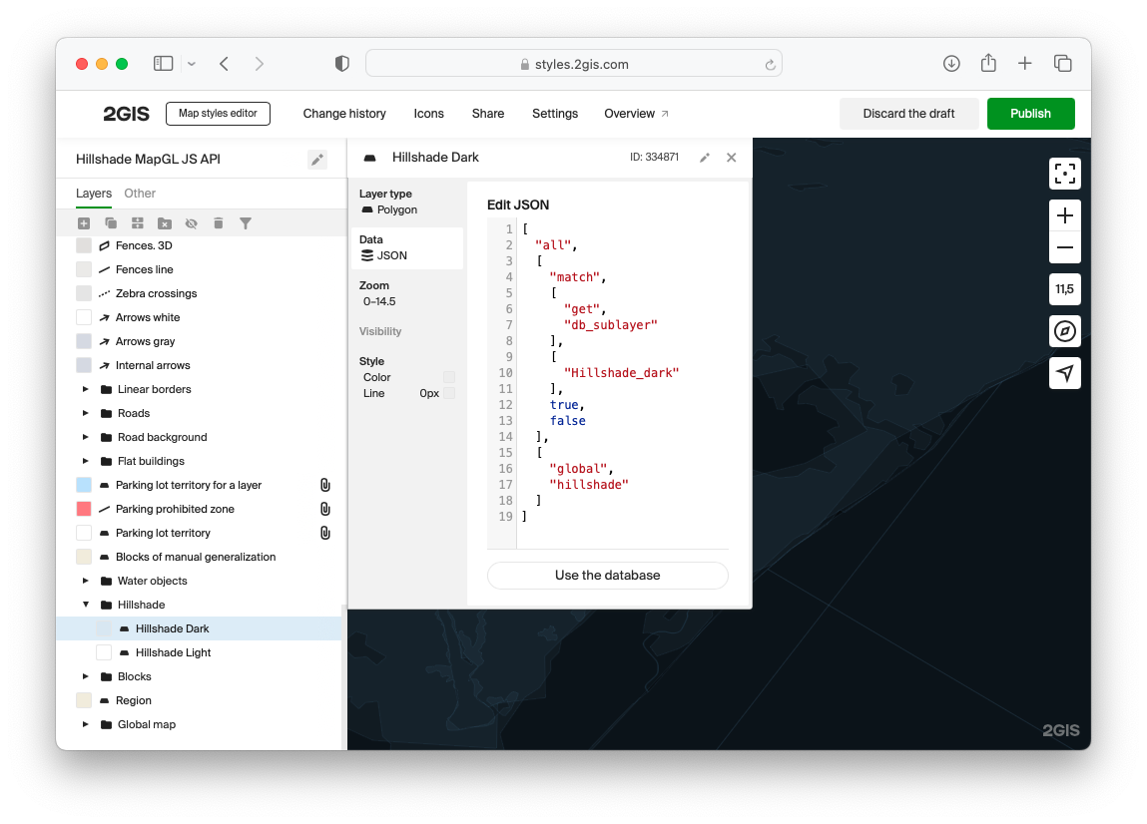Expand the Roads folder
This screenshot has width=1147, height=824.
[86, 413]
